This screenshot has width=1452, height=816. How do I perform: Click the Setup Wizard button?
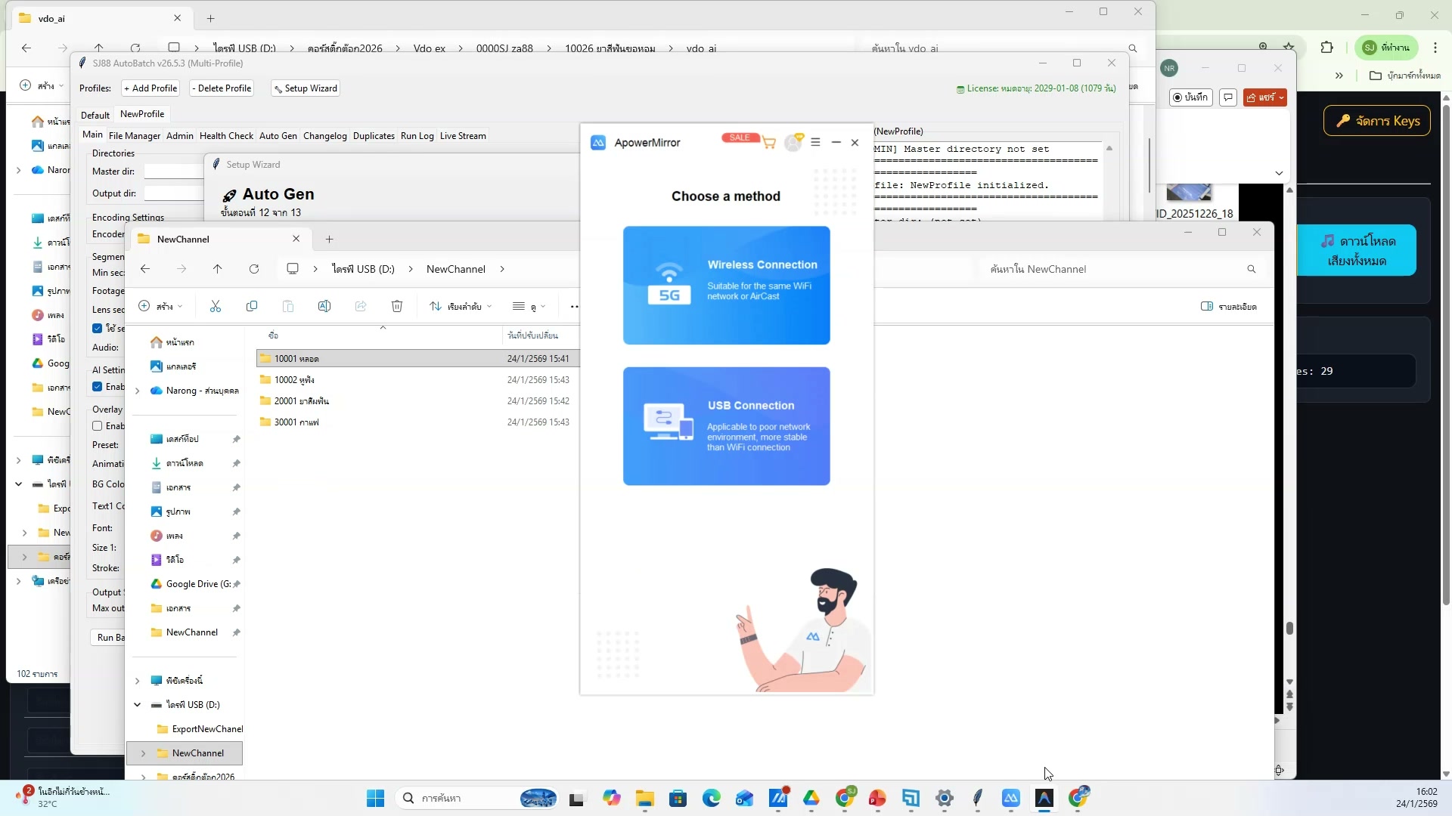[x=306, y=88]
